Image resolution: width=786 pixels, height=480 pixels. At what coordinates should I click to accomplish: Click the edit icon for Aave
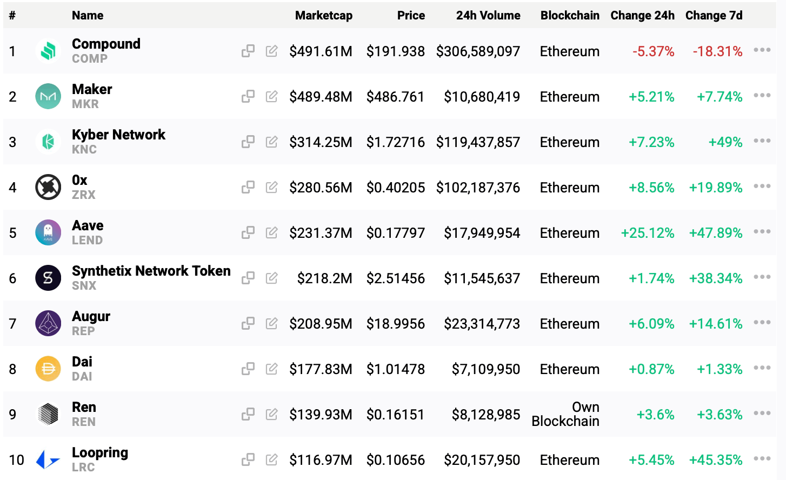click(x=272, y=232)
